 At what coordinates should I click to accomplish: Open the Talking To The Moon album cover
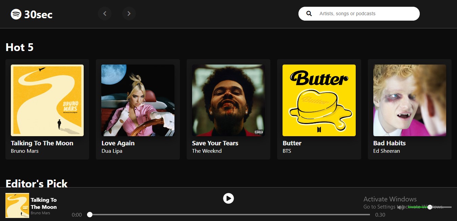[47, 100]
